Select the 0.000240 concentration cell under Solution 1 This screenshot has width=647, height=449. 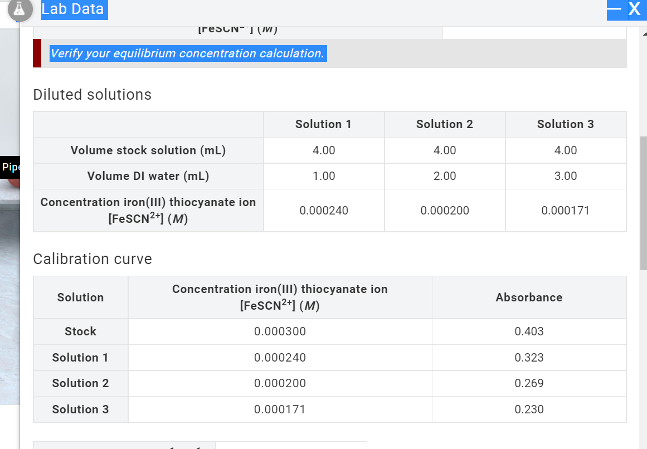point(323,211)
